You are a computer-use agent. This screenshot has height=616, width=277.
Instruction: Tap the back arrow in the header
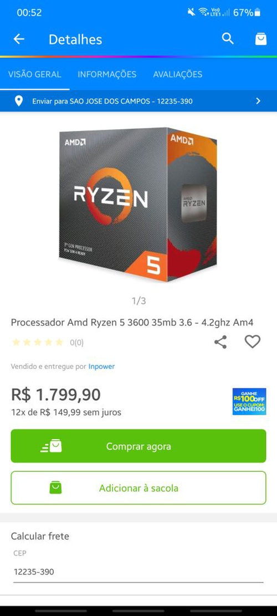coord(18,39)
